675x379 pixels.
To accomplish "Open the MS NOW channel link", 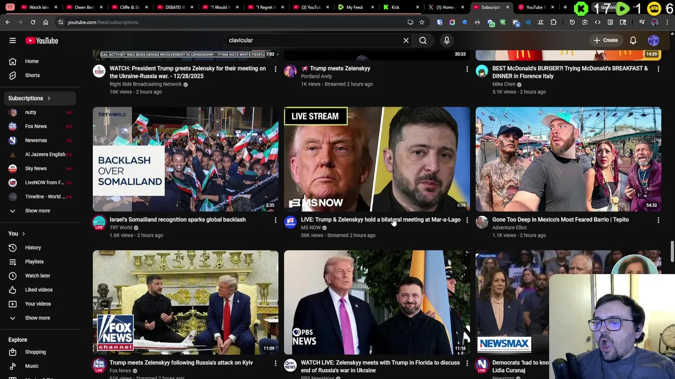I will (311, 228).
